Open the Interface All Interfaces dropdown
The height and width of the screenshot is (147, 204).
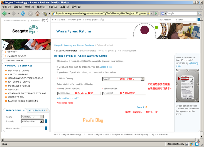[x=32, y=117]
